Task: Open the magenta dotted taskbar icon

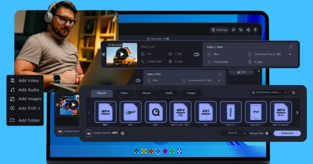Action: [x=165, y=151]
